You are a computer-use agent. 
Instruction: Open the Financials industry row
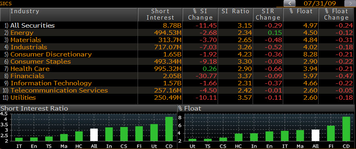click(178, 76)
